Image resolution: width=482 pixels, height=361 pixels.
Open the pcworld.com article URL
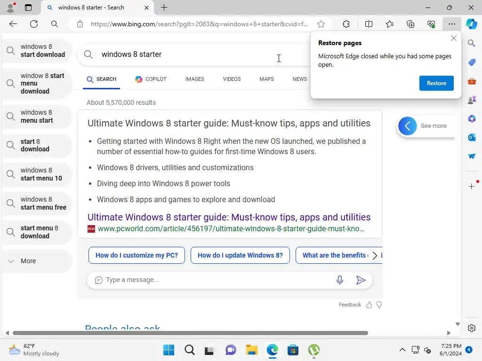231,229
